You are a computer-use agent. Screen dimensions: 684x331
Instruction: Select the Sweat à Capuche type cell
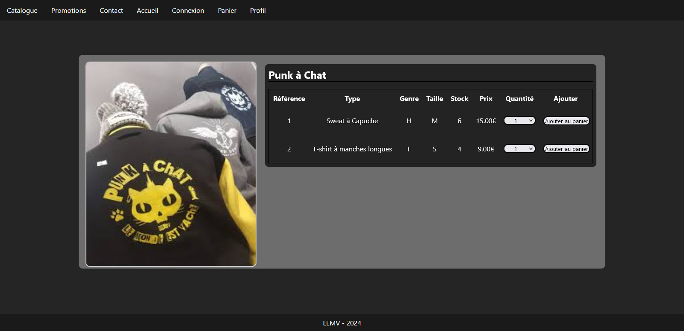click(x=352, y=121)
